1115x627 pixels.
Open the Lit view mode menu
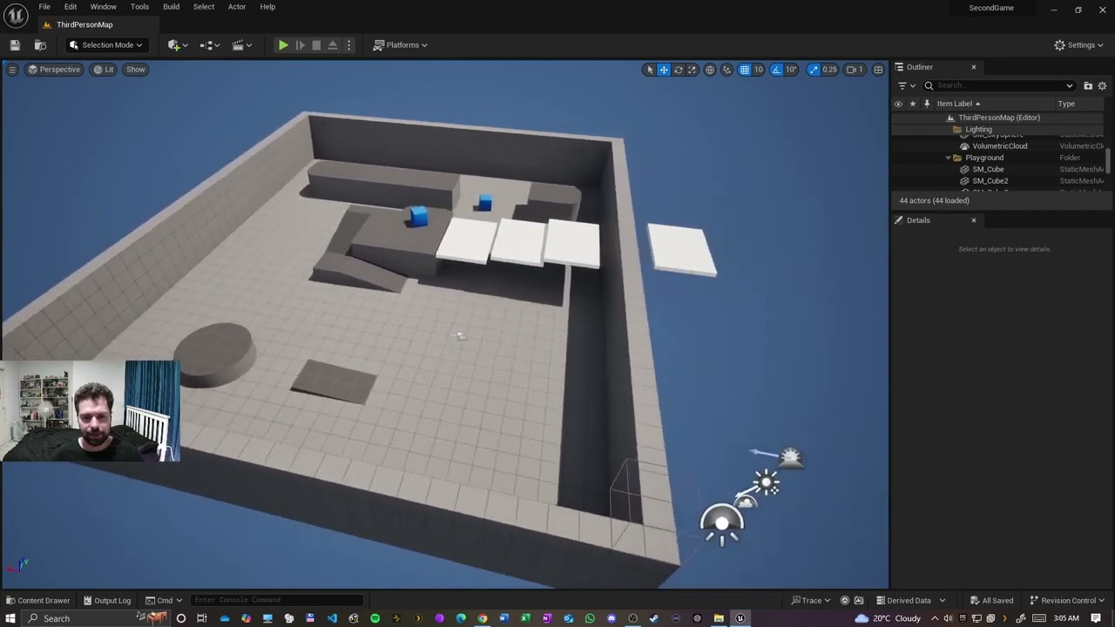(104, 70)
